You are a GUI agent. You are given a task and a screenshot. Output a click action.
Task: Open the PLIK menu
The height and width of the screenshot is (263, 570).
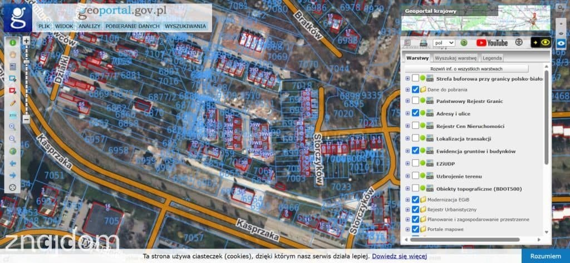pos(44,26)
